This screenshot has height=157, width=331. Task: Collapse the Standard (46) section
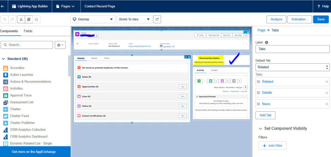point(3,59)
